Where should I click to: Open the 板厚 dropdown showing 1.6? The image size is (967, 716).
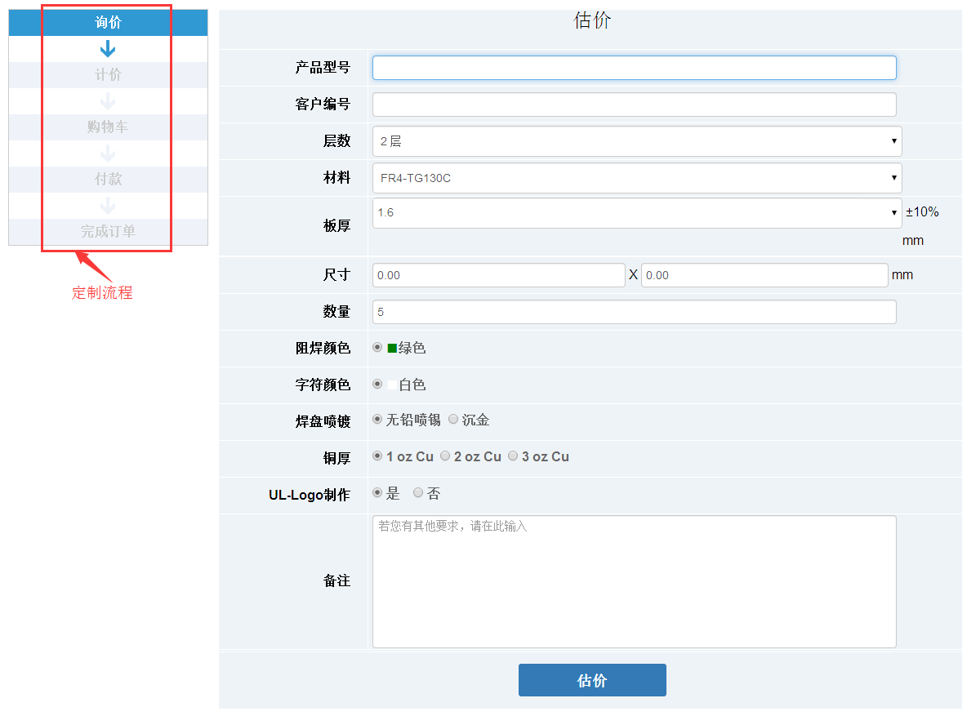pos(635,212)
